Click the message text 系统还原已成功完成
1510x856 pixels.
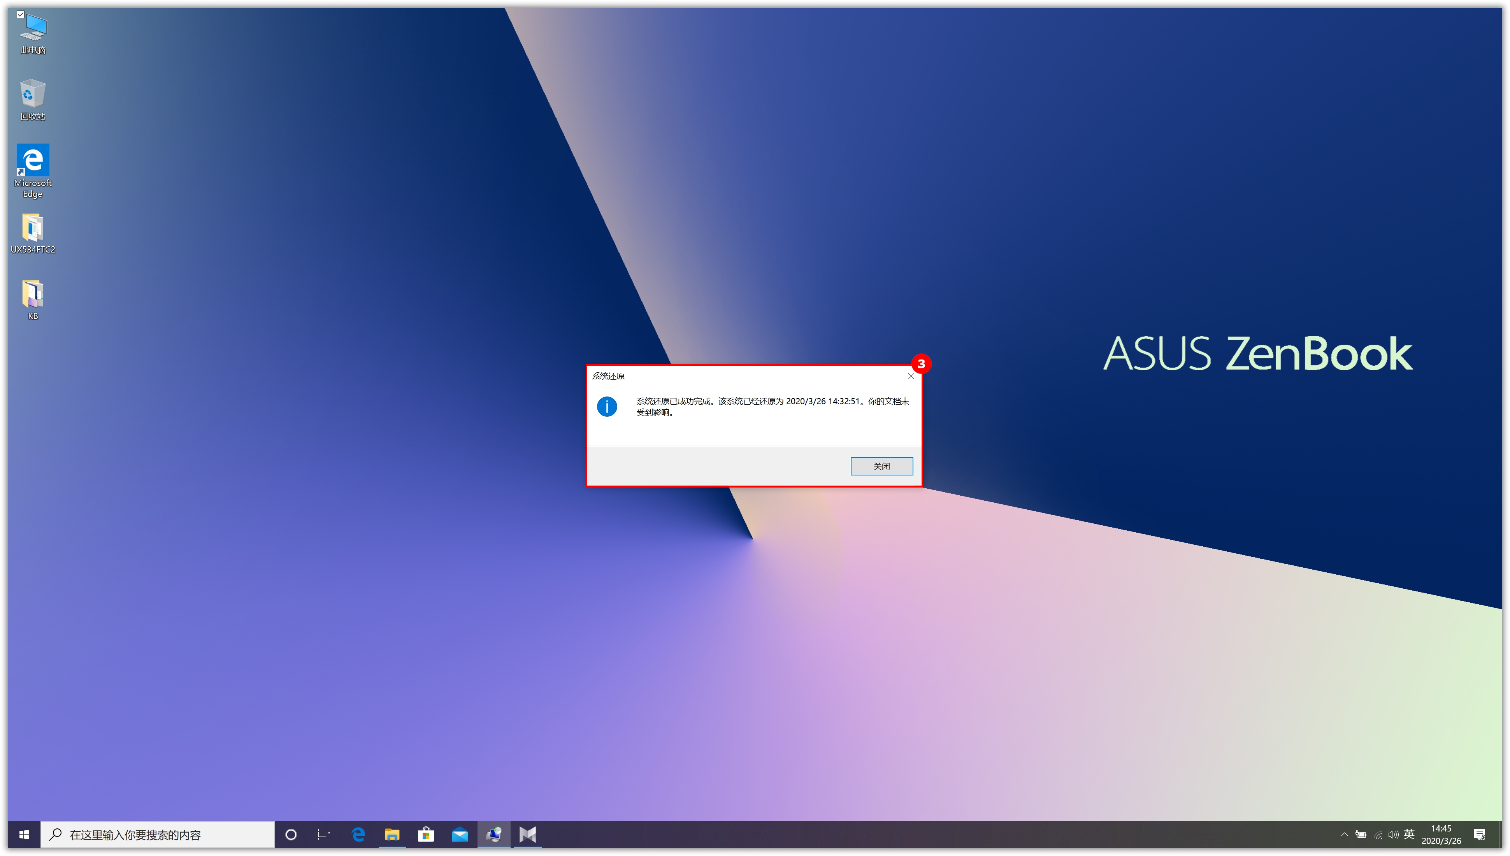tap(673, 402)
